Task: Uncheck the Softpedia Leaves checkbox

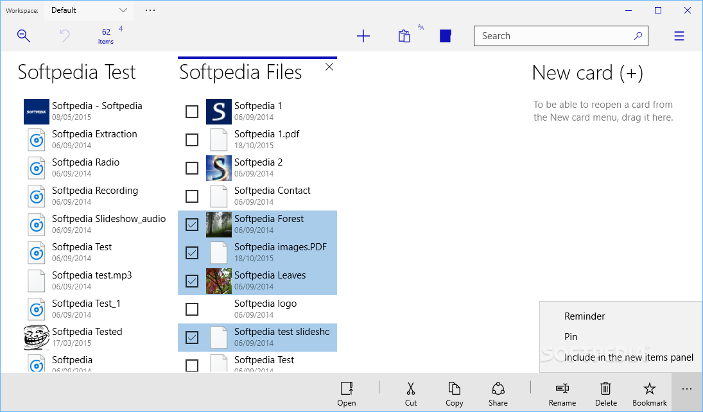Action: click(192, 280)
